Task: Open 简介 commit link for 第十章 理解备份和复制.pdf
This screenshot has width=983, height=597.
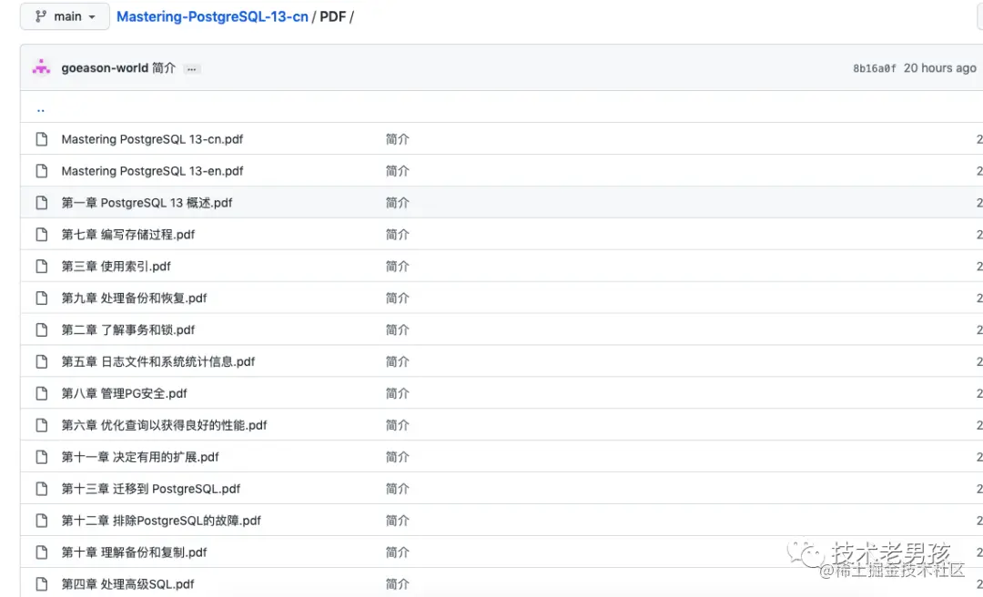Action: pyautogui.click(x=398, y=551)
